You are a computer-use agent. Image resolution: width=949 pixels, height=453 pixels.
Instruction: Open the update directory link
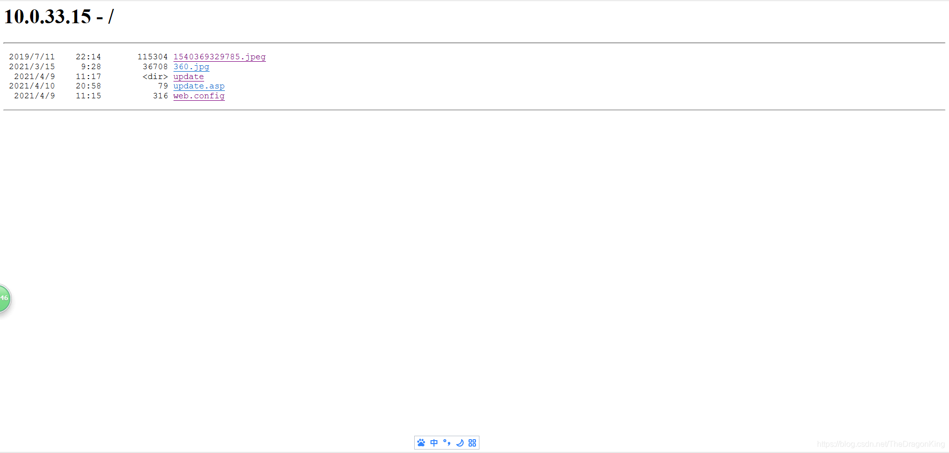click(x=189, y=77)
